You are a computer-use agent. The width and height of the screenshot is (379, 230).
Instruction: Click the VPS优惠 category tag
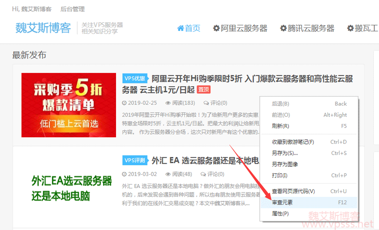[x=135, y=79]
